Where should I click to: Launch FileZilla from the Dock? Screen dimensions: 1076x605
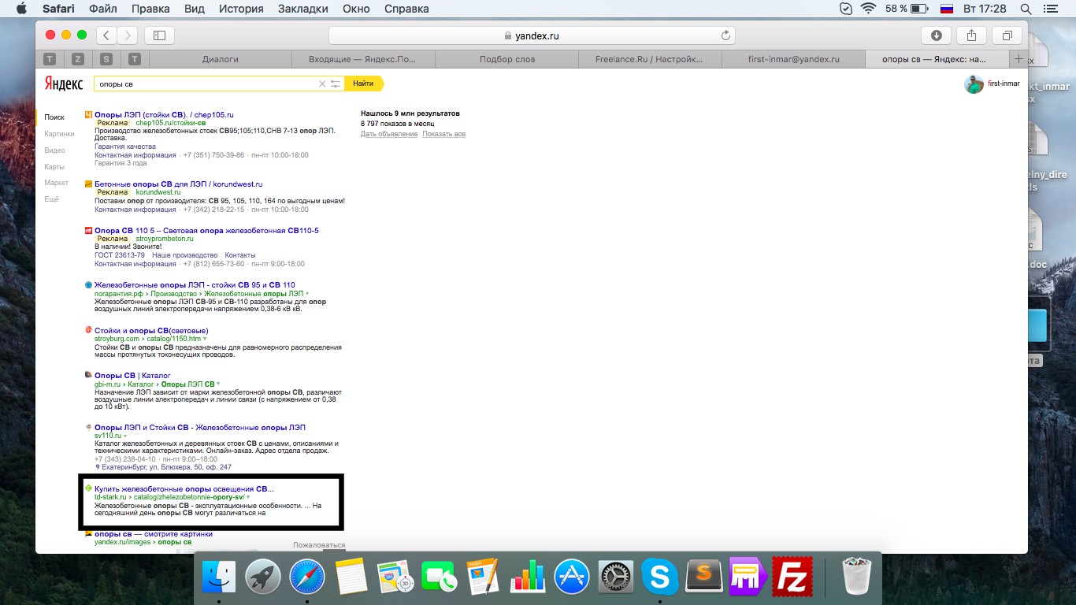point(792,577)
